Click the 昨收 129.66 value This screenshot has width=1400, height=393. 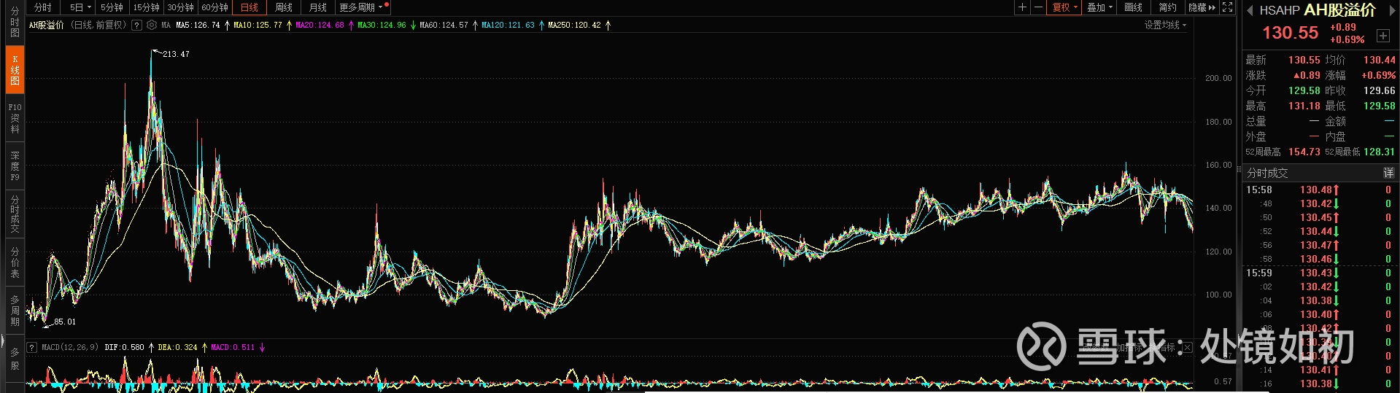[x=1379, y=90]
